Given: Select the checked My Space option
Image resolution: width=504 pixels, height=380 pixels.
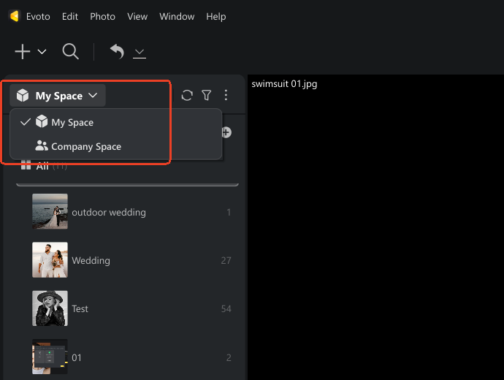Looking at the screenshot, I should (72, 123).
